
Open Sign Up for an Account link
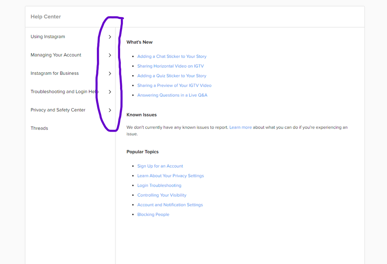pyautogui.click(x=160, y=166)
